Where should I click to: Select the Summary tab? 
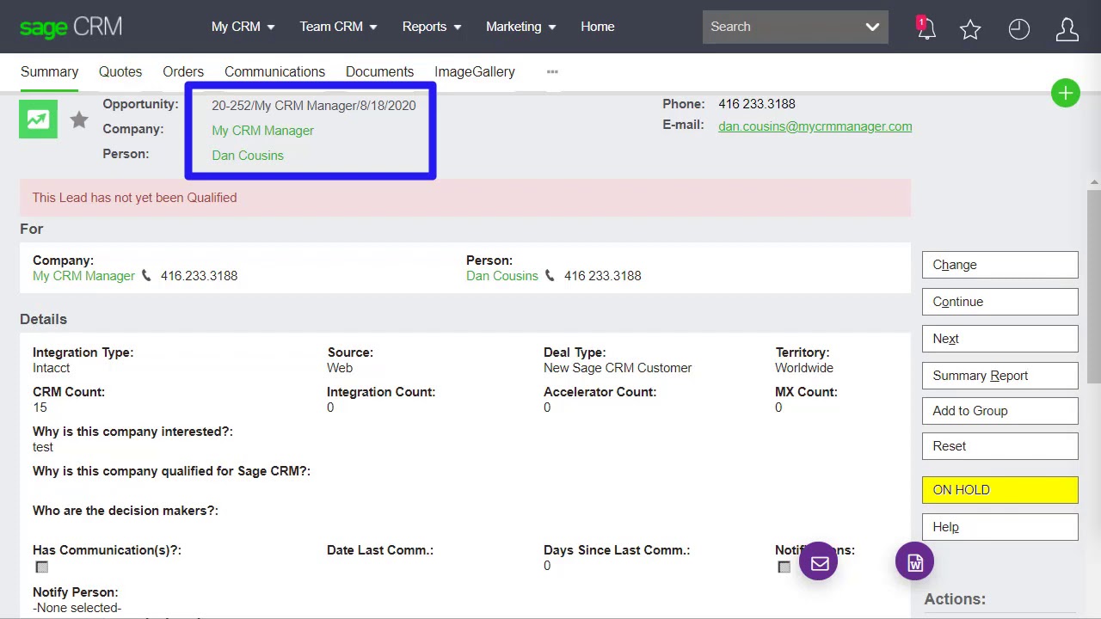(49, 71)
